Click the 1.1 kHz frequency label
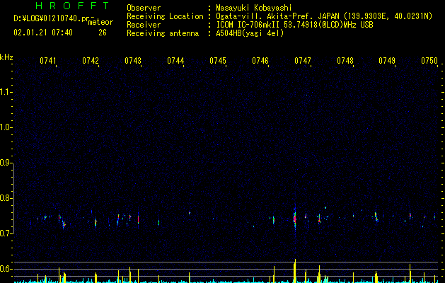The image size is (445, 283). coord(6,92)
